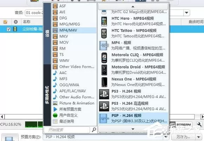This screenshot has width=204, height=141.
Task: Click the 预置方案 PSP H.264 combo box
Action: click(x=106, y=137)
